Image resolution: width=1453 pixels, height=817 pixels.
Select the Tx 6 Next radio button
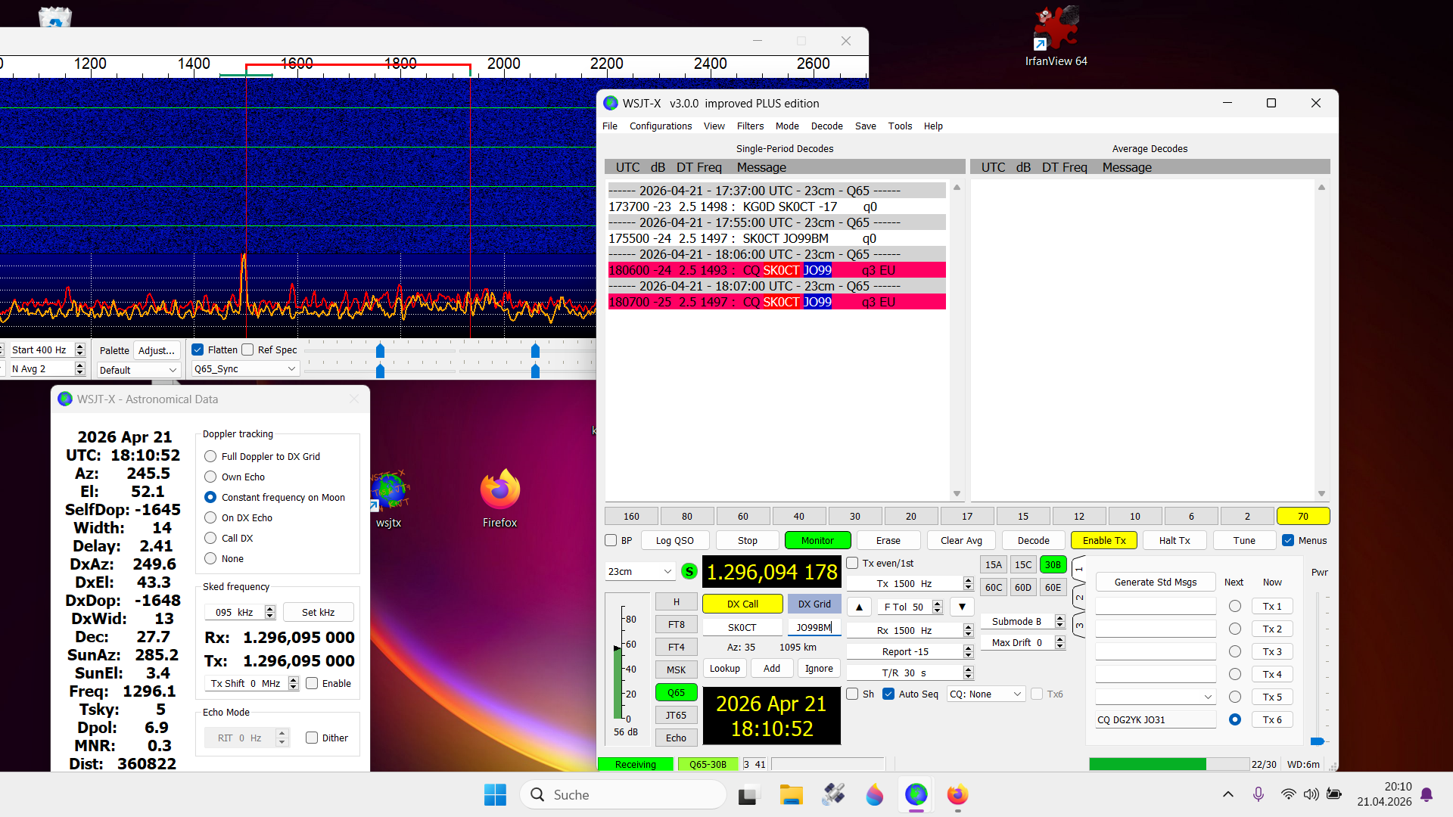[1235, 719]
